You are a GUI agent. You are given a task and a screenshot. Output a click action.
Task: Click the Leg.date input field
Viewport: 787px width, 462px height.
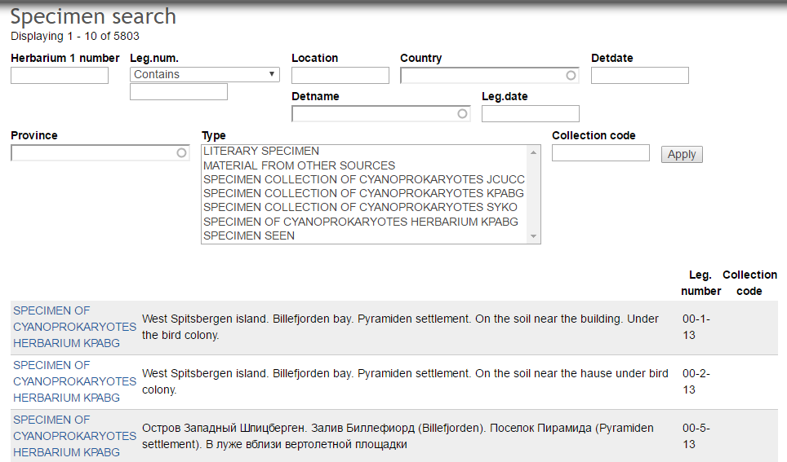coord(530,114)
